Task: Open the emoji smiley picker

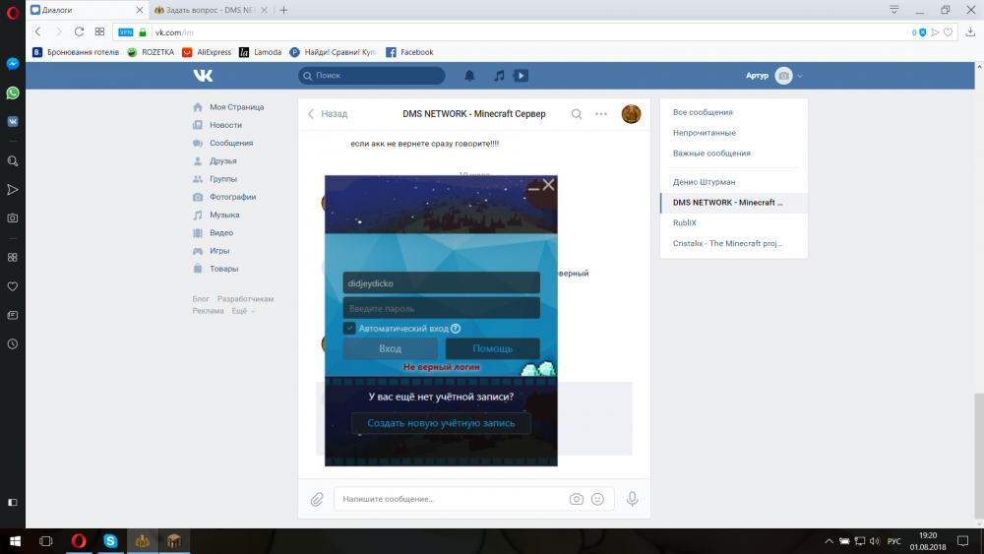Action: pyautogui.click(x=597, y=499)
